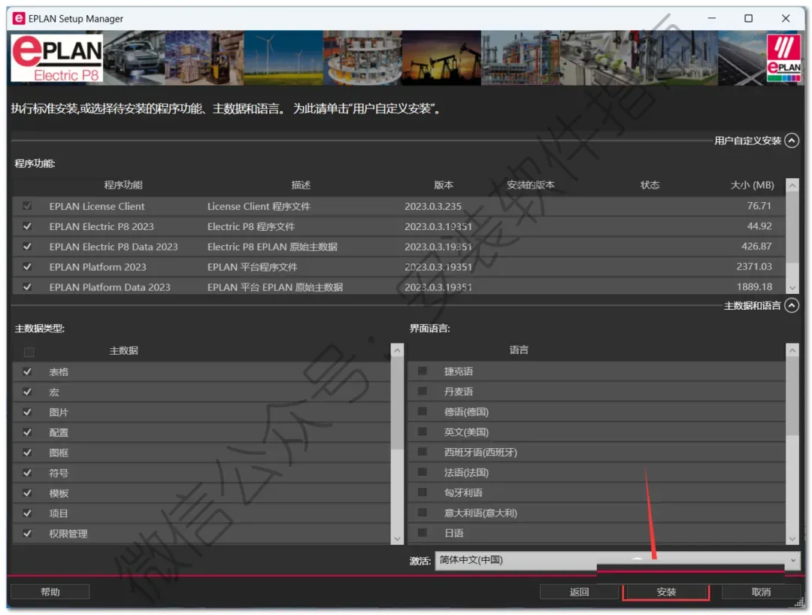The width and height of the screenshot is (812, 615).
Task: Click the 安装 install button
Action: (x=666, y=592)
